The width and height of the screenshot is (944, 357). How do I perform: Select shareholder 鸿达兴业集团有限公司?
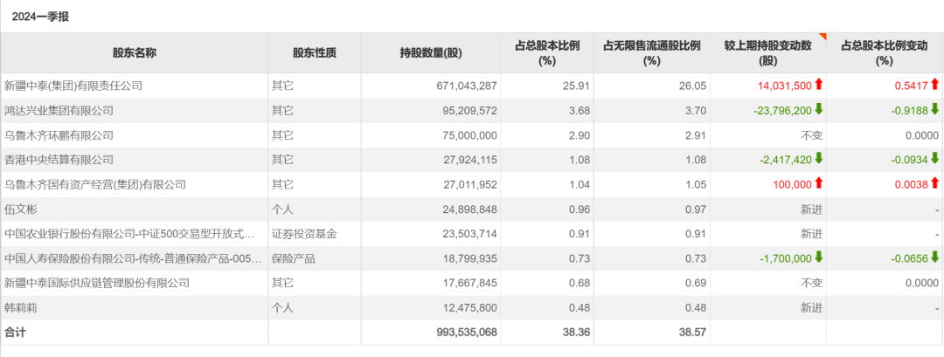coord(59,111)
